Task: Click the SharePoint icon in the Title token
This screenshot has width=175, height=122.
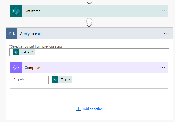Action: pyautogui.click(x=55, y=80)
